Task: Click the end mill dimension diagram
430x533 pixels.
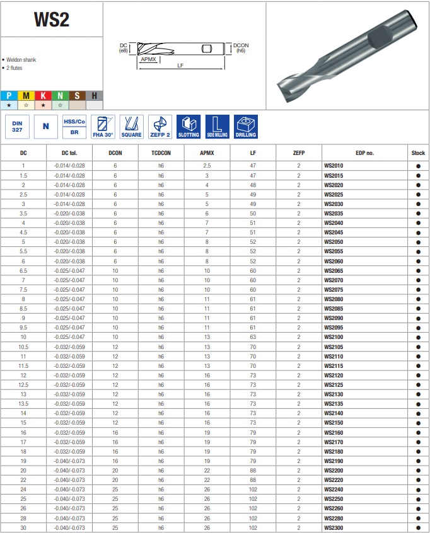Action: [183, 55]
